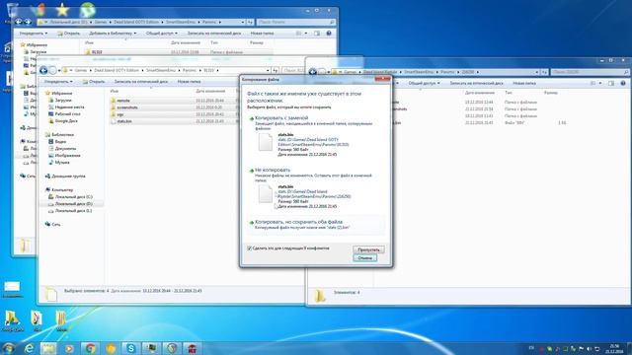Image resolution: width=632 pixels, height=355 pixels.
Task: Select 'Локальный диск (C:)' in BLSSI sidebar
Action: tap(73, 197)
